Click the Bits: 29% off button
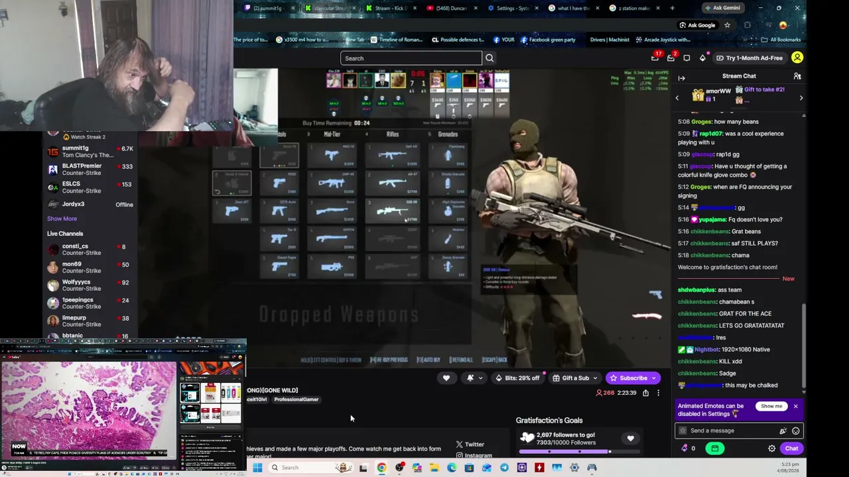Image resolution: width=849 pixels, height=477 pixels. 517,378
